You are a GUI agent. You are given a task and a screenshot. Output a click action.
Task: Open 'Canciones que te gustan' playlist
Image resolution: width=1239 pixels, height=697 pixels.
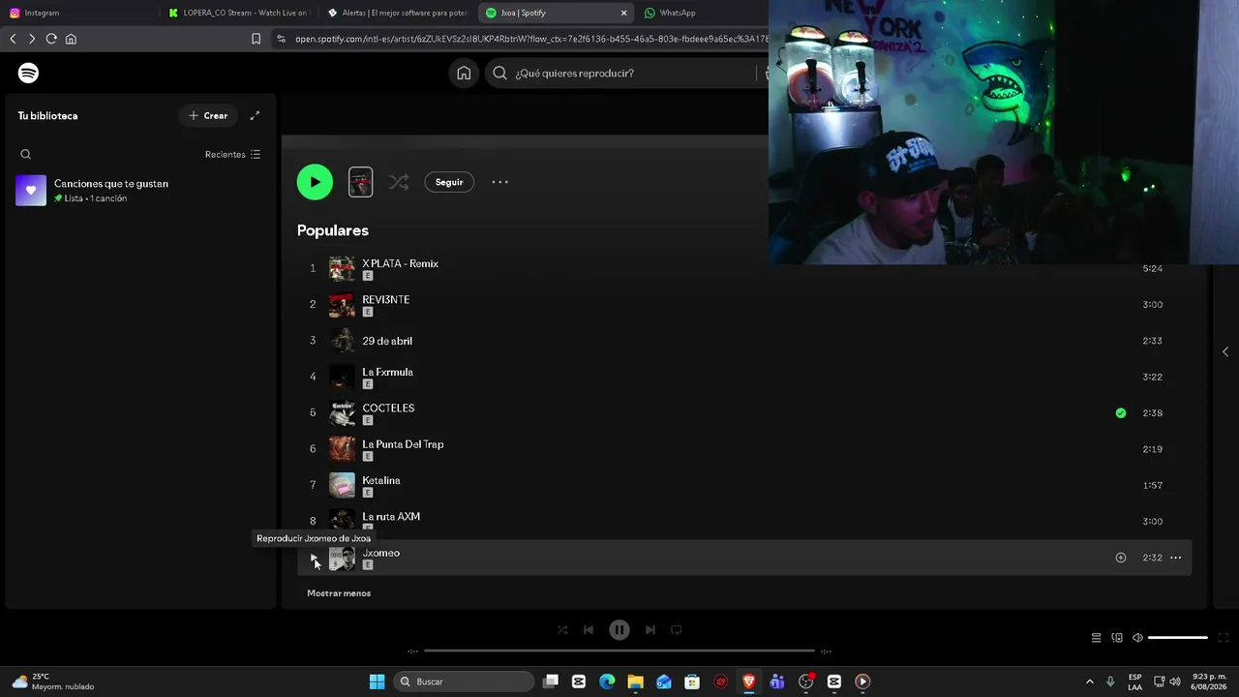pyautogui.click(x=140, y=191)
